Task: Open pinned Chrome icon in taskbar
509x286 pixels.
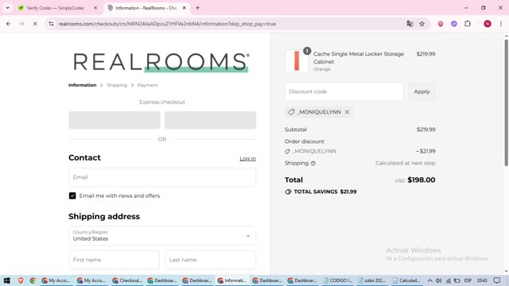Action: coord(33,280)
